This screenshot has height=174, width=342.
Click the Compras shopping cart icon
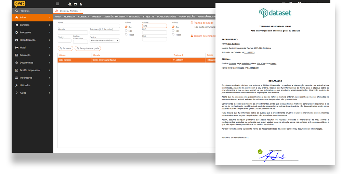tap(17, 25)
